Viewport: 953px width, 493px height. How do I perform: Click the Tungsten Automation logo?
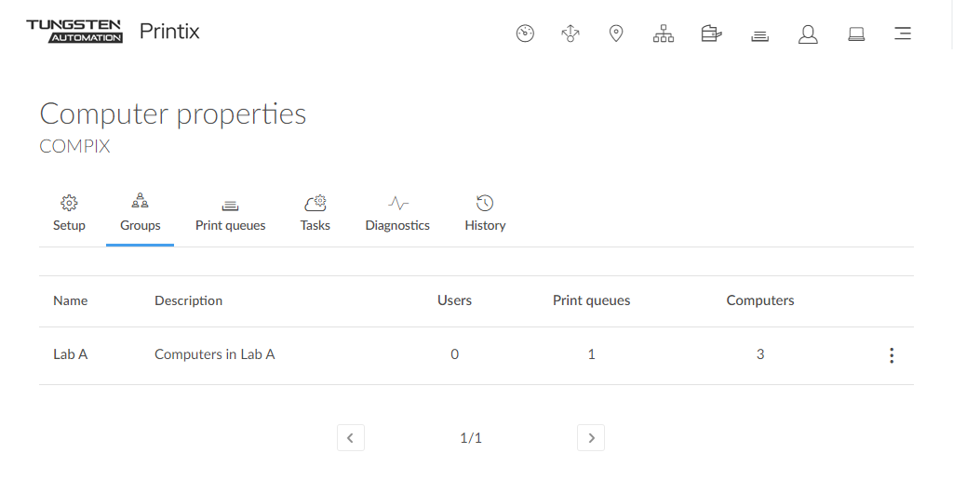74,31
